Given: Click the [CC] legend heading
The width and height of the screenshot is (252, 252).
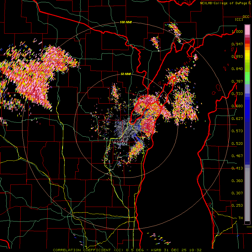Looking at the screenshot, I should pyautogui.click(x=239, y=19).
